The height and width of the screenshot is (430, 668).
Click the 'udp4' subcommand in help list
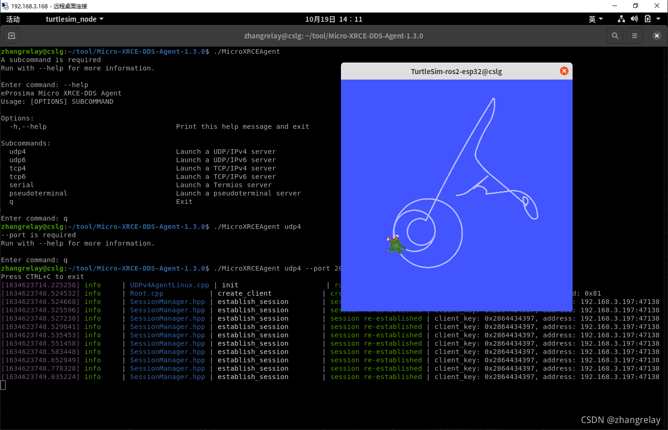click(x=18, y=152)
